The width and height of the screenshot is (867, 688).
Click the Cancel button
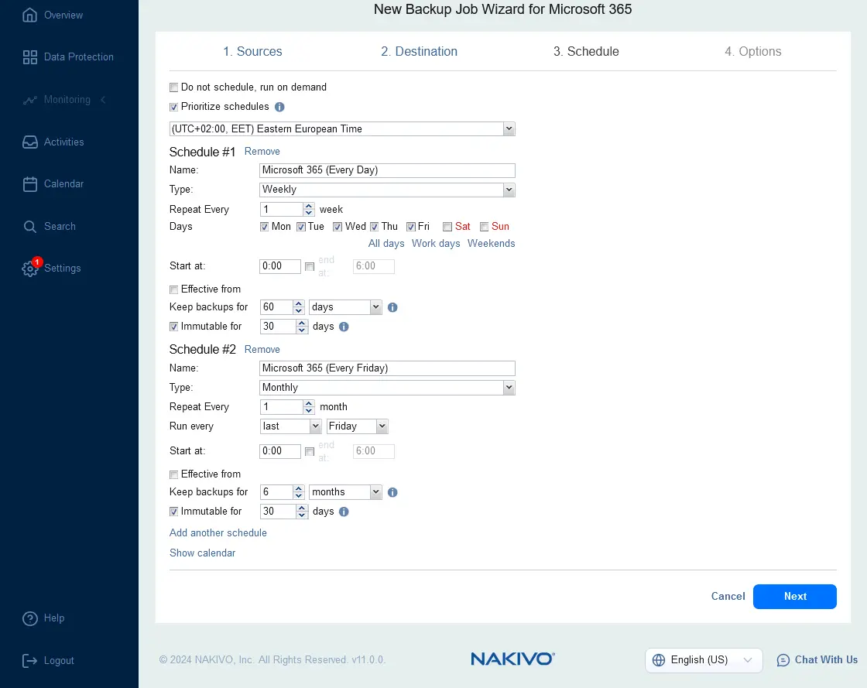(x=728, y=596)
